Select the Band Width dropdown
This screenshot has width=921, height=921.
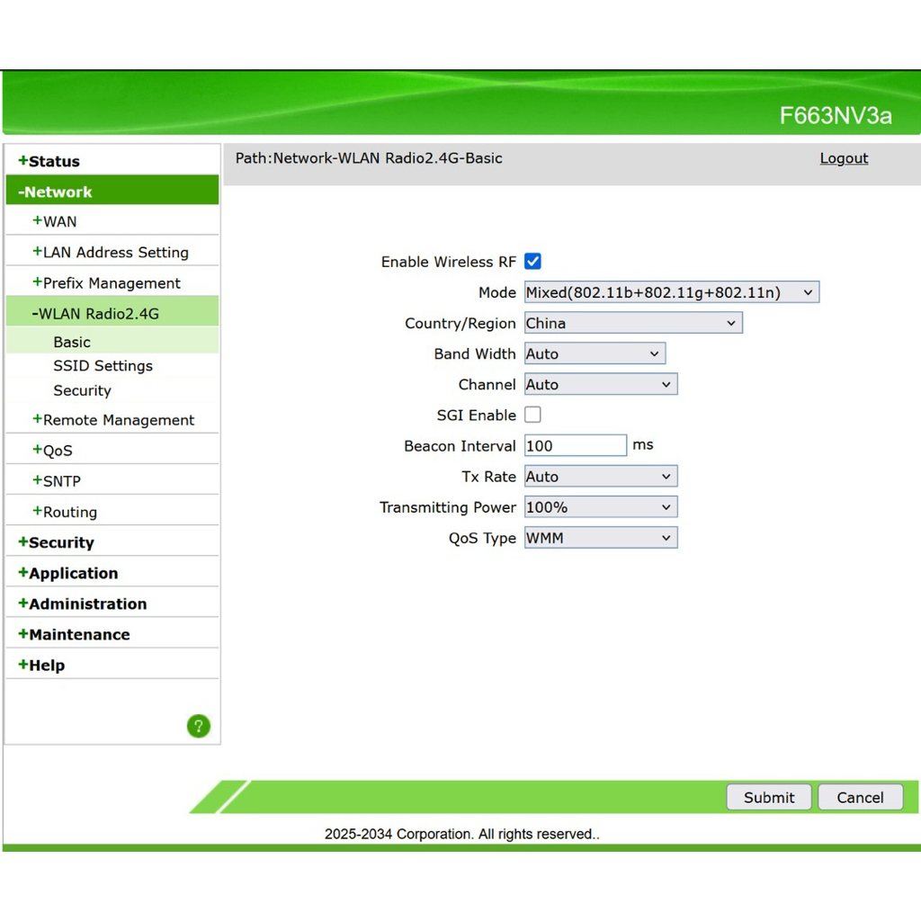[x=595, y=353]
